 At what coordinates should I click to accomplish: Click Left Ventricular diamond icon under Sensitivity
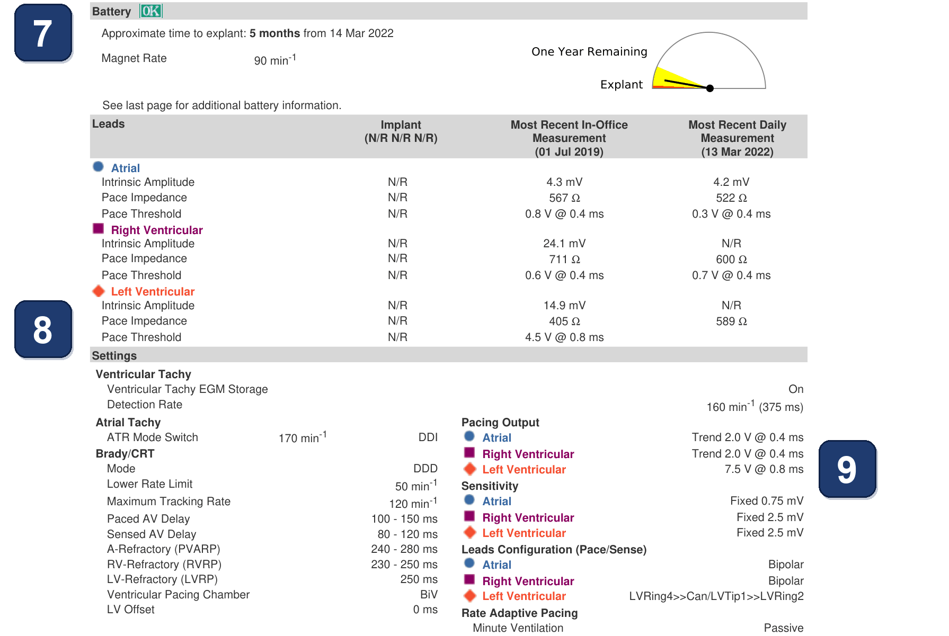click(470, 532)
